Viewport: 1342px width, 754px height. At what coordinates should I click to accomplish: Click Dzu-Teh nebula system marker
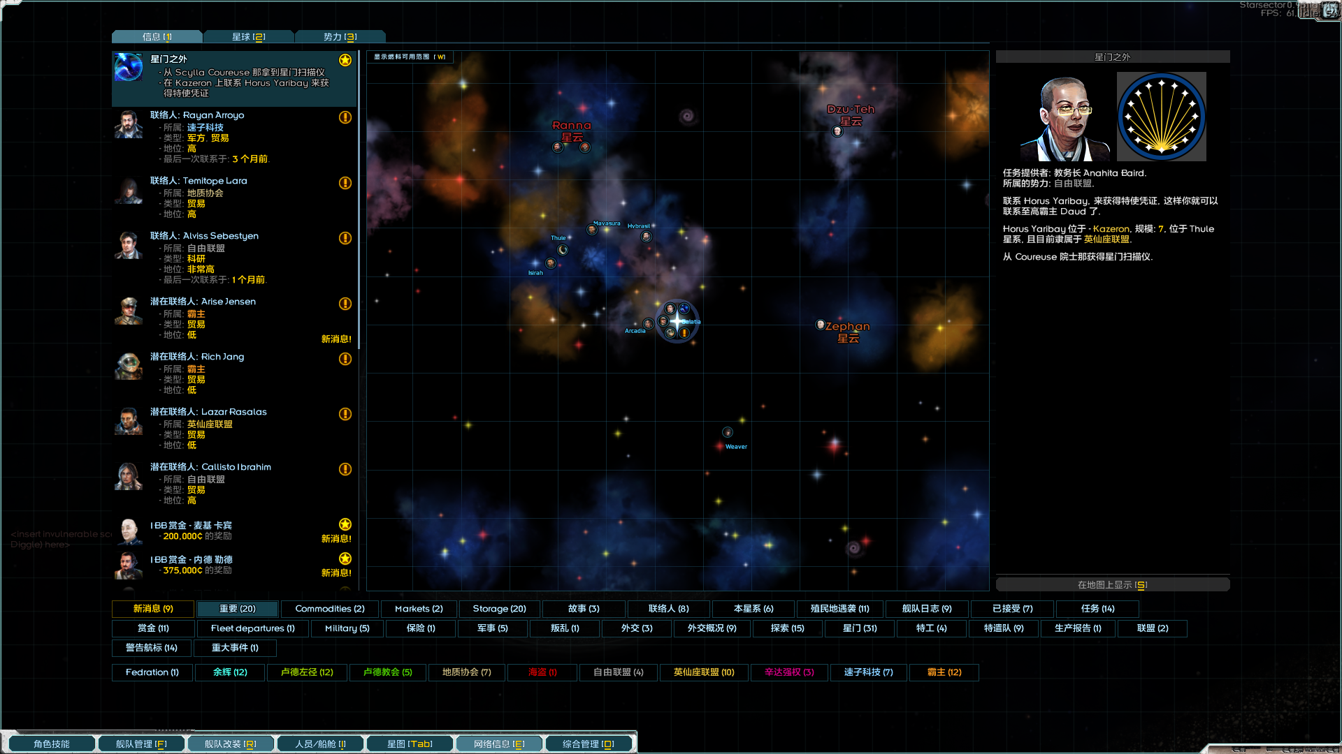click(x=837, y=131)
